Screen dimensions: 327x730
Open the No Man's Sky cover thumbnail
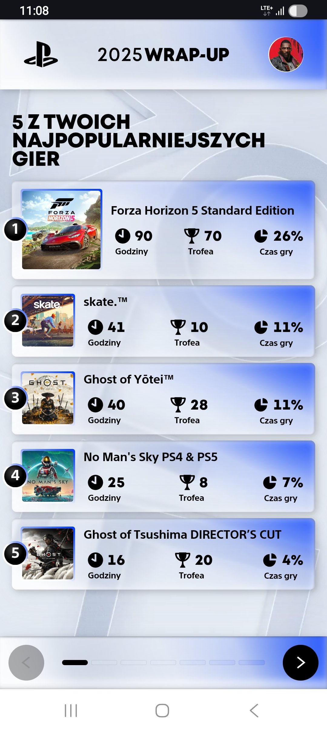pos(48,476)
